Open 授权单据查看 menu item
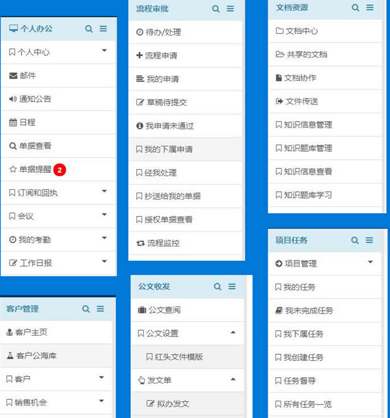Viewport: 390px width, 418px height. click(x=185, y=220)
